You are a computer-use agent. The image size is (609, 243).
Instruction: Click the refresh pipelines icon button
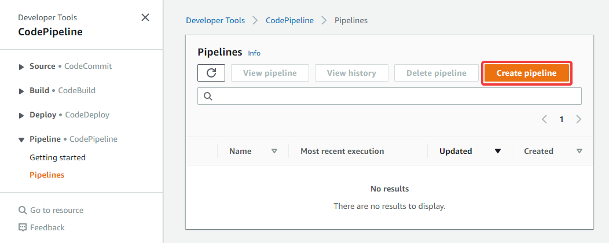click(211, 73)
